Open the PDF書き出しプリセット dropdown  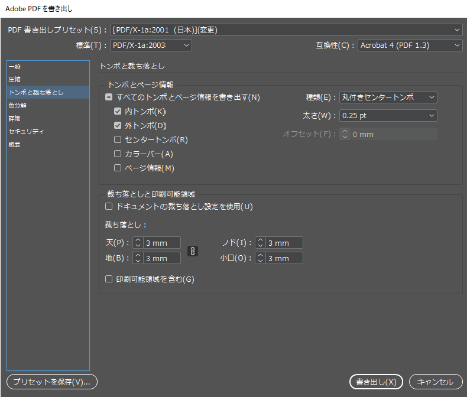point(286,30)
